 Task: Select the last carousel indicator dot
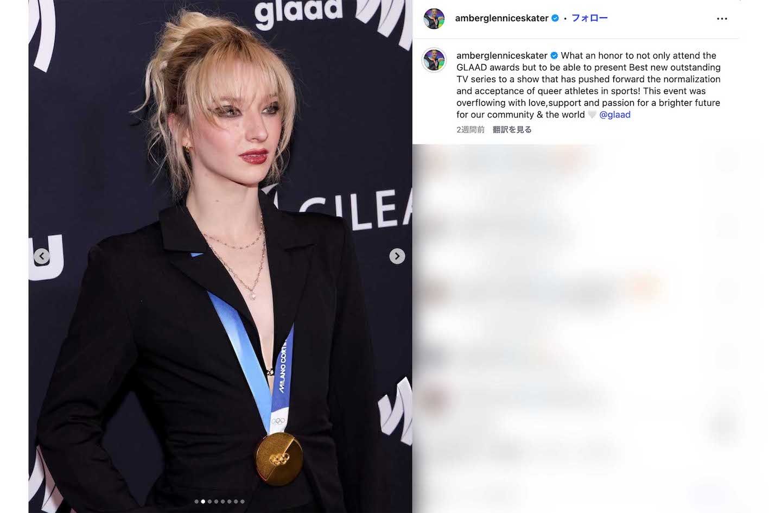243,502
